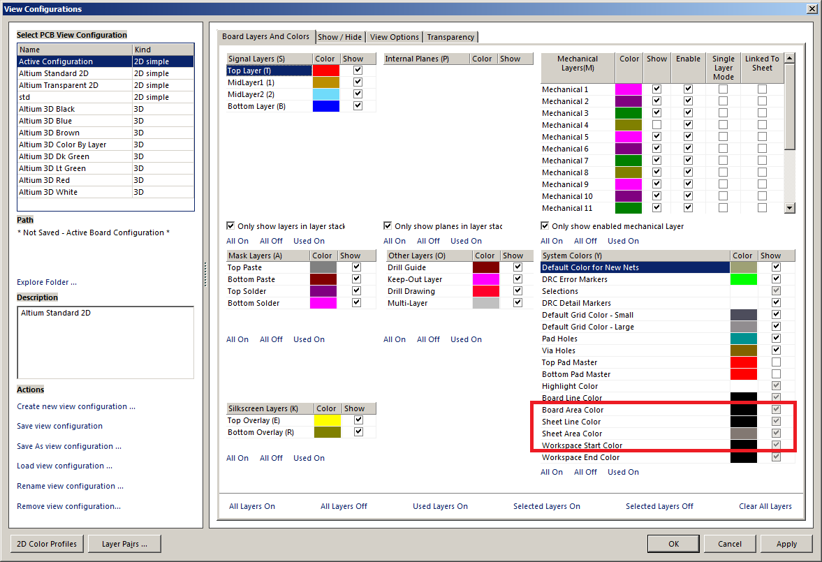
Task: Open the Transparency tab
Action: 450,37
